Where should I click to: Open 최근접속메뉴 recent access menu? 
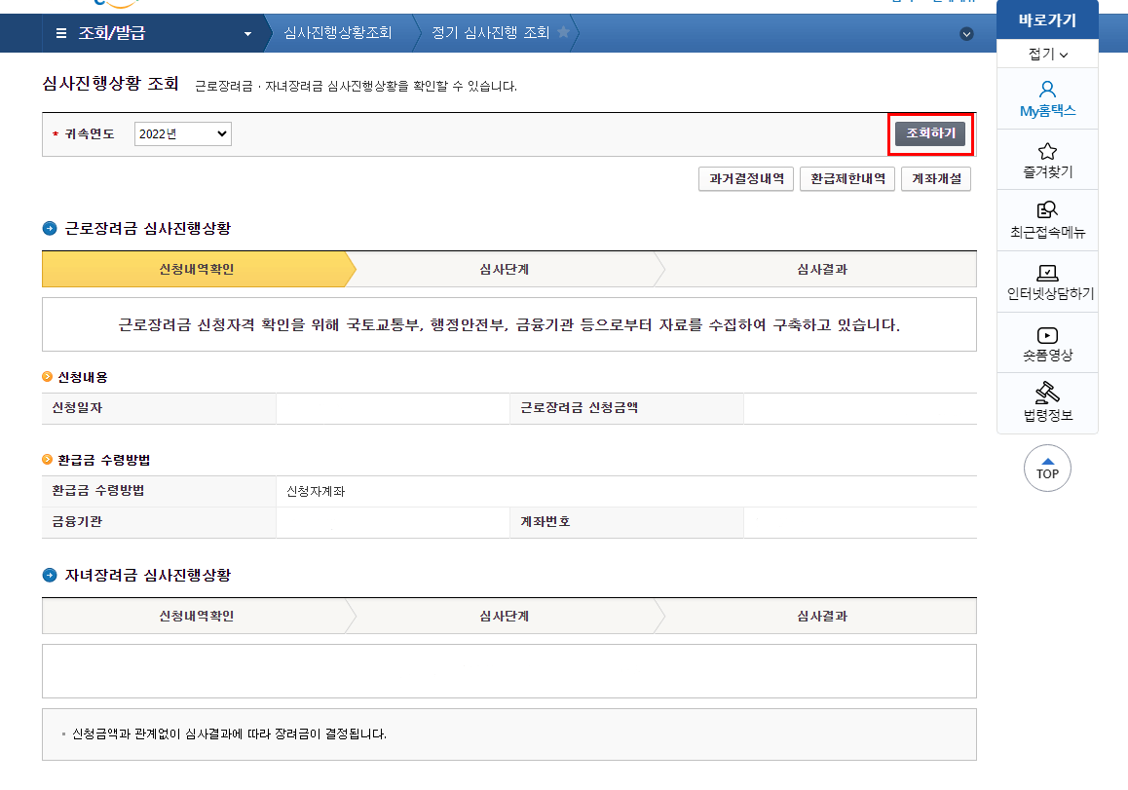tap(1047, 220)
